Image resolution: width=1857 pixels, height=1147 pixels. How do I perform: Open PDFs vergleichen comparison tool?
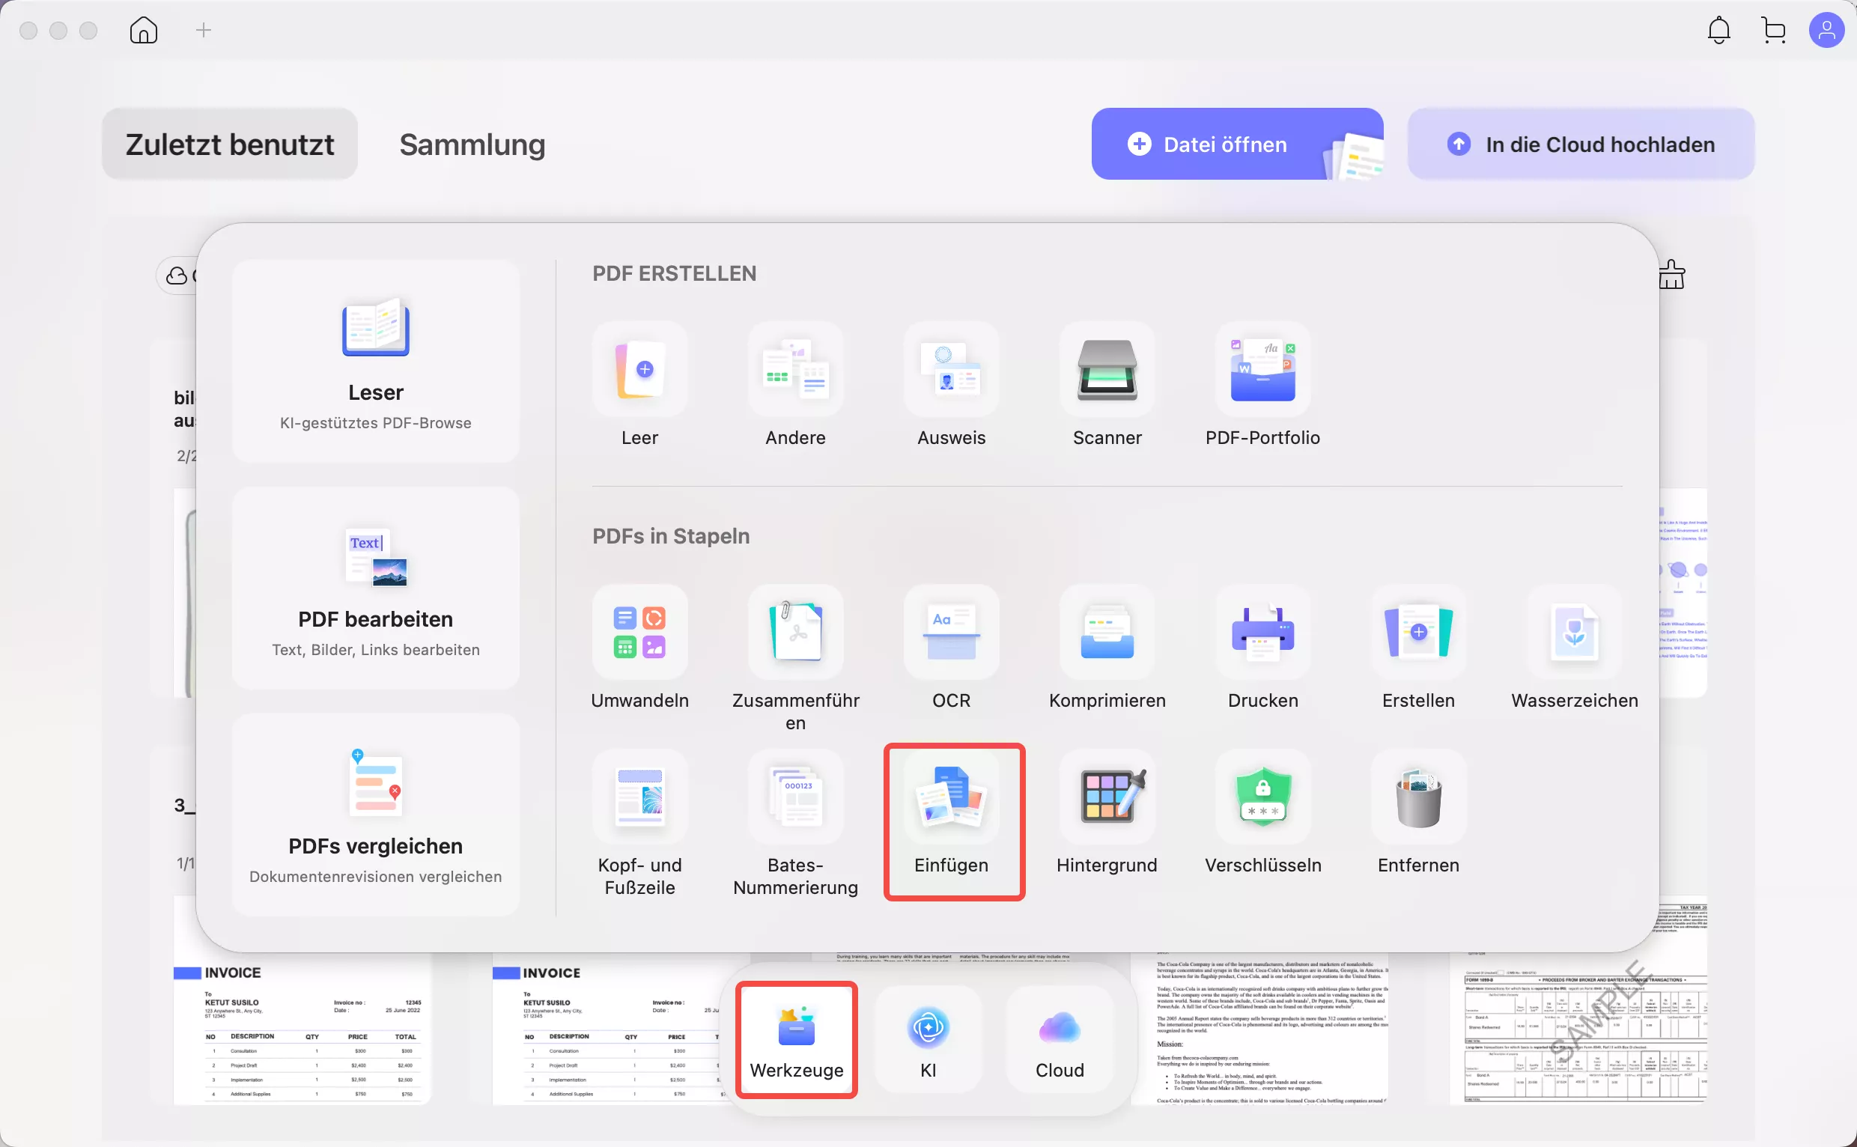pos(375,815)
